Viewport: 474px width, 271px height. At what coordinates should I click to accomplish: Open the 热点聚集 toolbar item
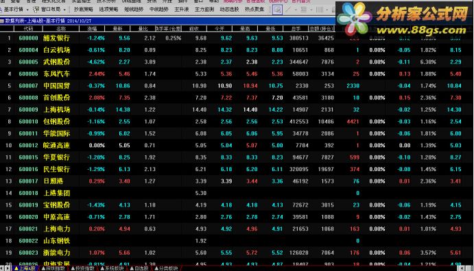(x=254, y=10)
